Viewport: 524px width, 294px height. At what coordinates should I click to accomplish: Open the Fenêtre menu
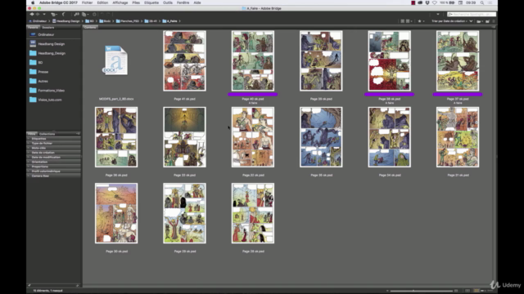183,2
